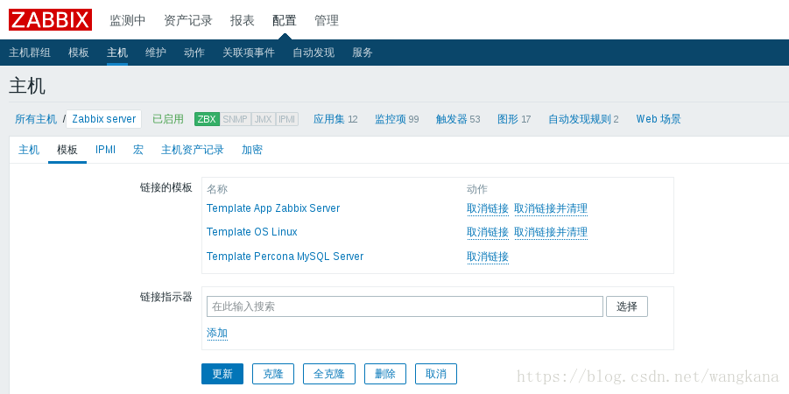This screenshot has height=394, width=789.
Task: Click the IPMI availability badge
Action: (x=287, y=119)
